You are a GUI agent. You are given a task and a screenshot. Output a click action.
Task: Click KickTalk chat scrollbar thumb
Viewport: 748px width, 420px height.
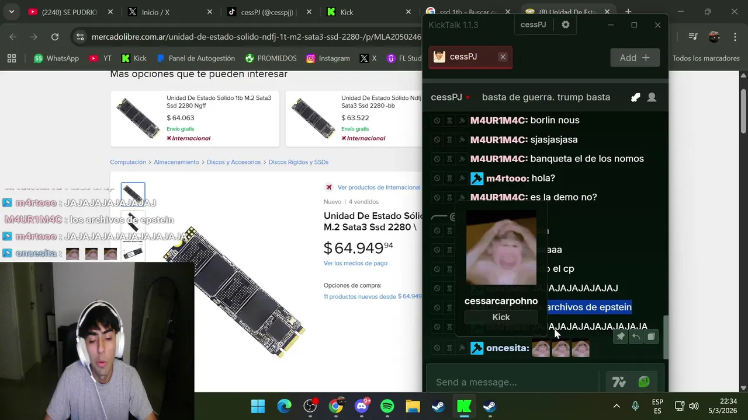[664, 337]
